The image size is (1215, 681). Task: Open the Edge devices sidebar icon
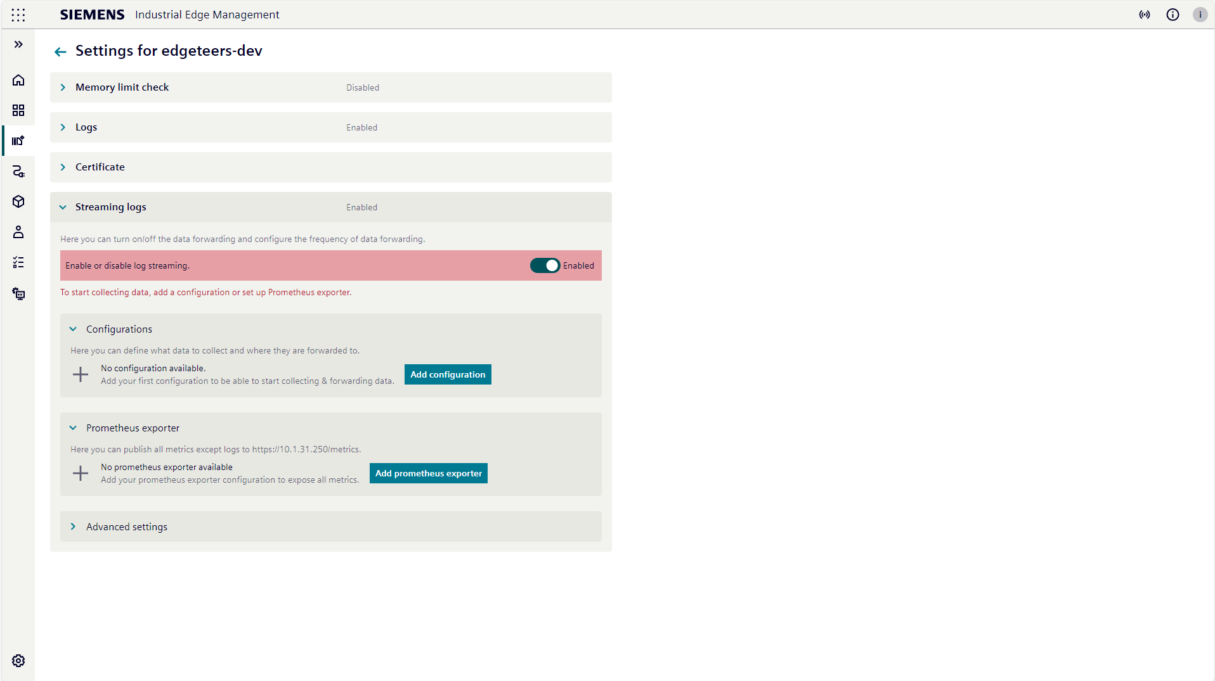point(18,141)
